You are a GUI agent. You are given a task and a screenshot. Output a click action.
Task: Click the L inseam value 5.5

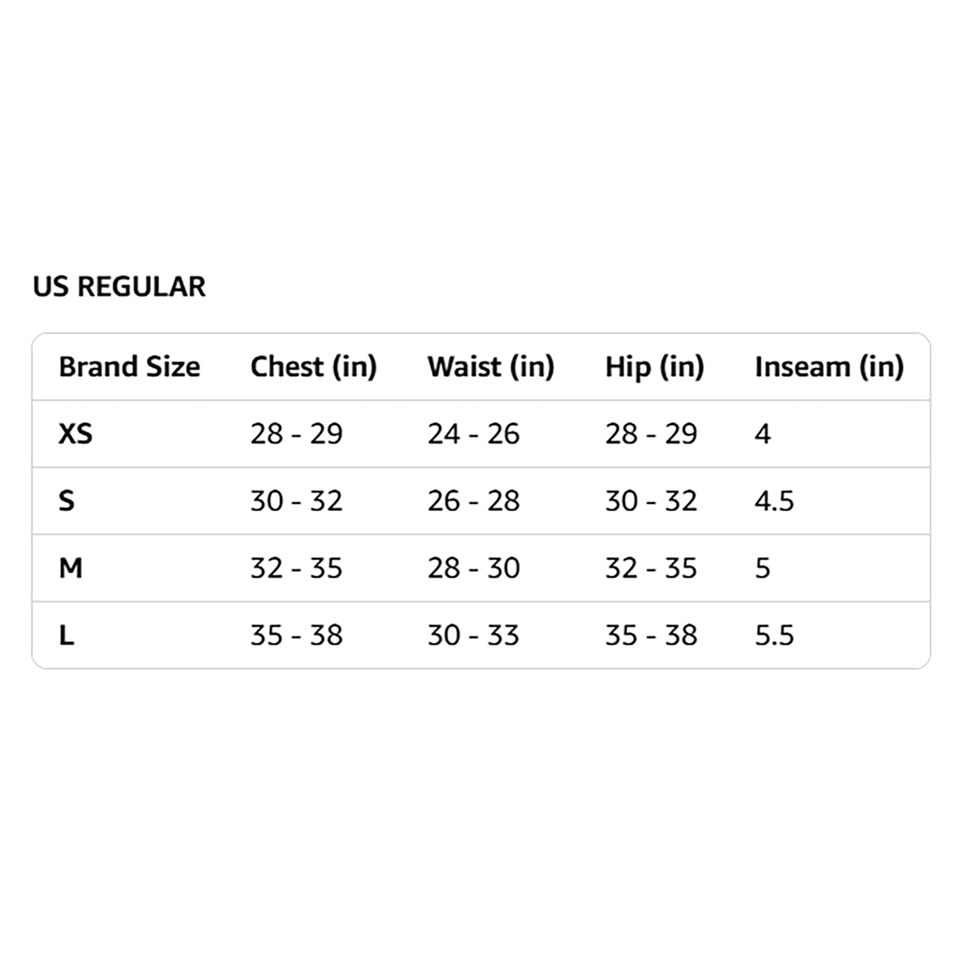click(x=774, y=635)
